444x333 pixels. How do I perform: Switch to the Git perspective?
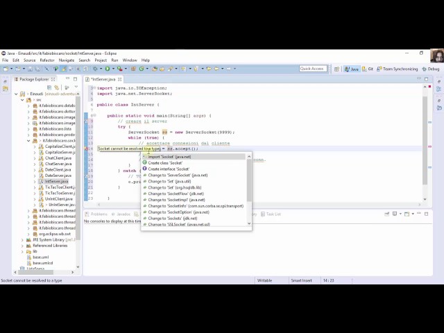pyautogui.click(x=368, y=69)
